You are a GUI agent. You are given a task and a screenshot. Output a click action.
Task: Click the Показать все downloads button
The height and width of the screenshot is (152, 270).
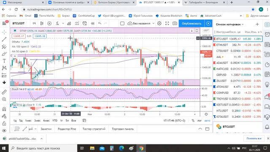click(254, 138)
